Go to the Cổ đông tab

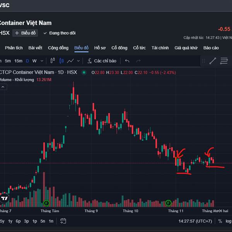coord(119,48)
